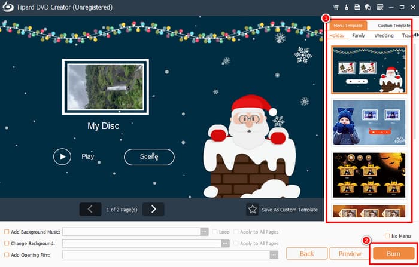Click the Burn button
419x267 pixels.
393,254
